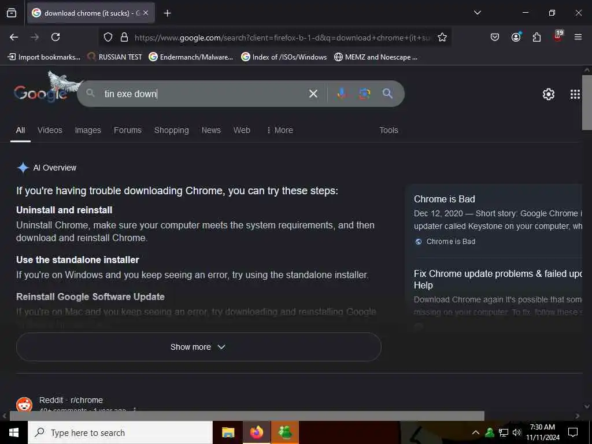Screen dimensions: 592x444
Task: Open the Extensions puzzle icon
Action: 536,37
